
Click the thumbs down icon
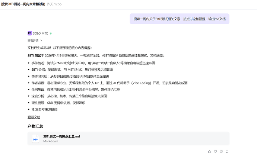pyautogui.click(x=215, y=152)
